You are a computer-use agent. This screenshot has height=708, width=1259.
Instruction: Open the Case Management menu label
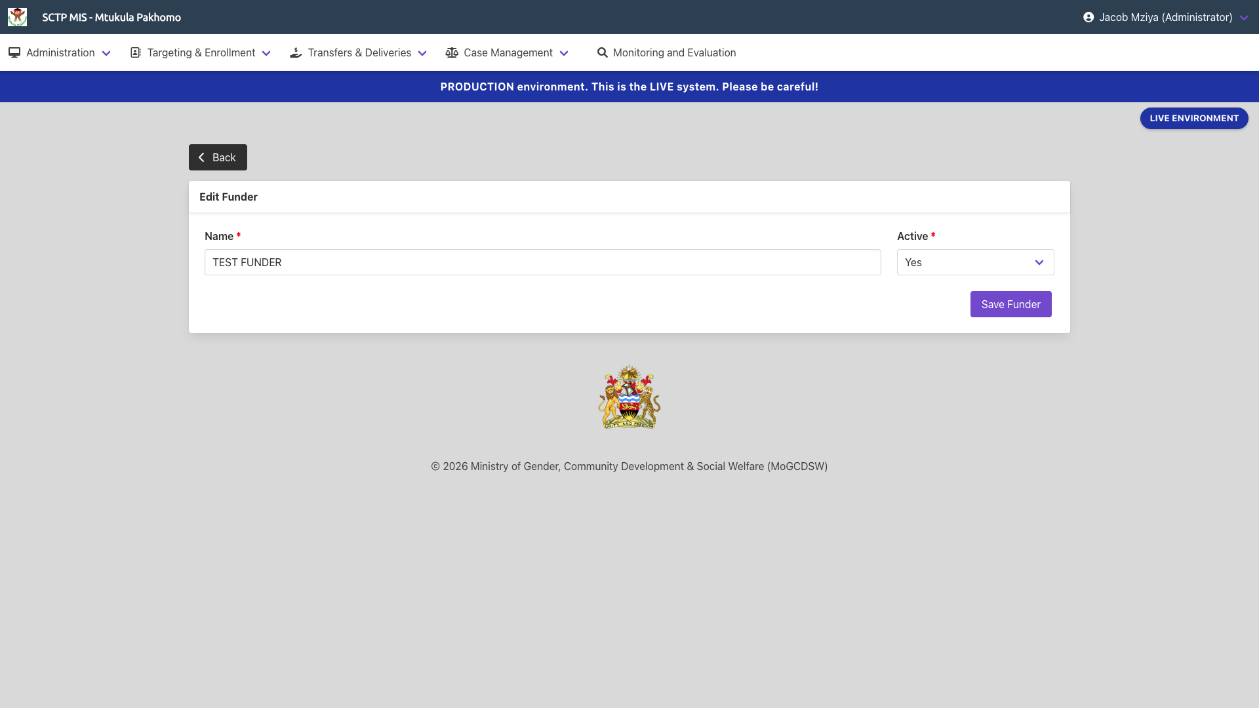pyautogui.click(x=508, y=52)
